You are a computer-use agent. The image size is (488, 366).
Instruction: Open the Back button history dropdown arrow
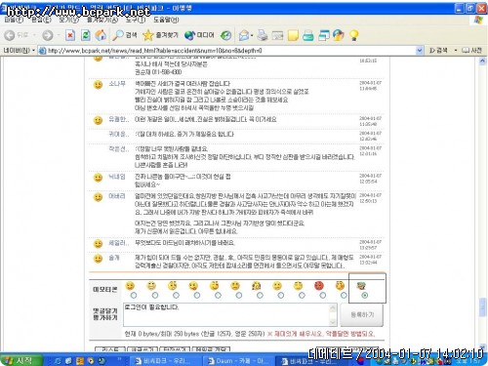tap(34, 35)
